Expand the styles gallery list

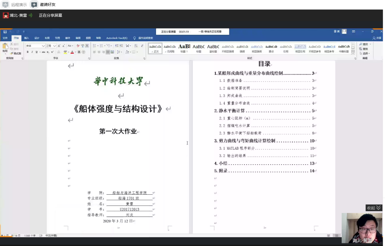353,53
